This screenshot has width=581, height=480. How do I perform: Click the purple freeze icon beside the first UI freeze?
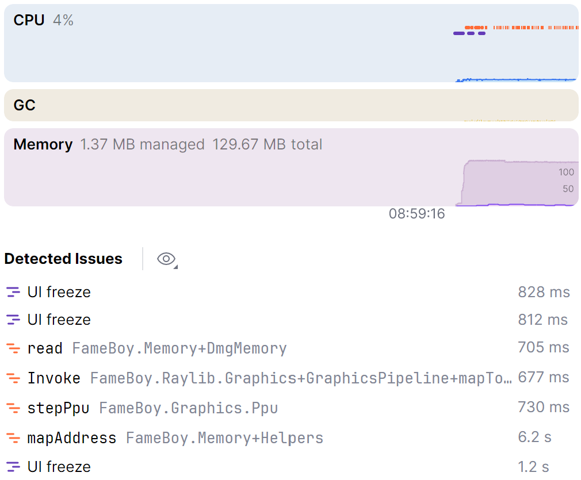pyautogui.click(x=13, y=292)
